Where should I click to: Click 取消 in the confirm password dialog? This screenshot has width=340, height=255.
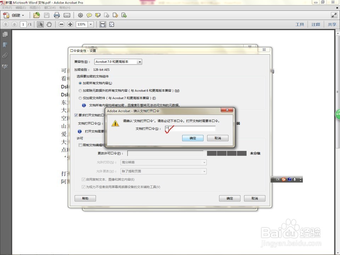click(x=218, y=138)
